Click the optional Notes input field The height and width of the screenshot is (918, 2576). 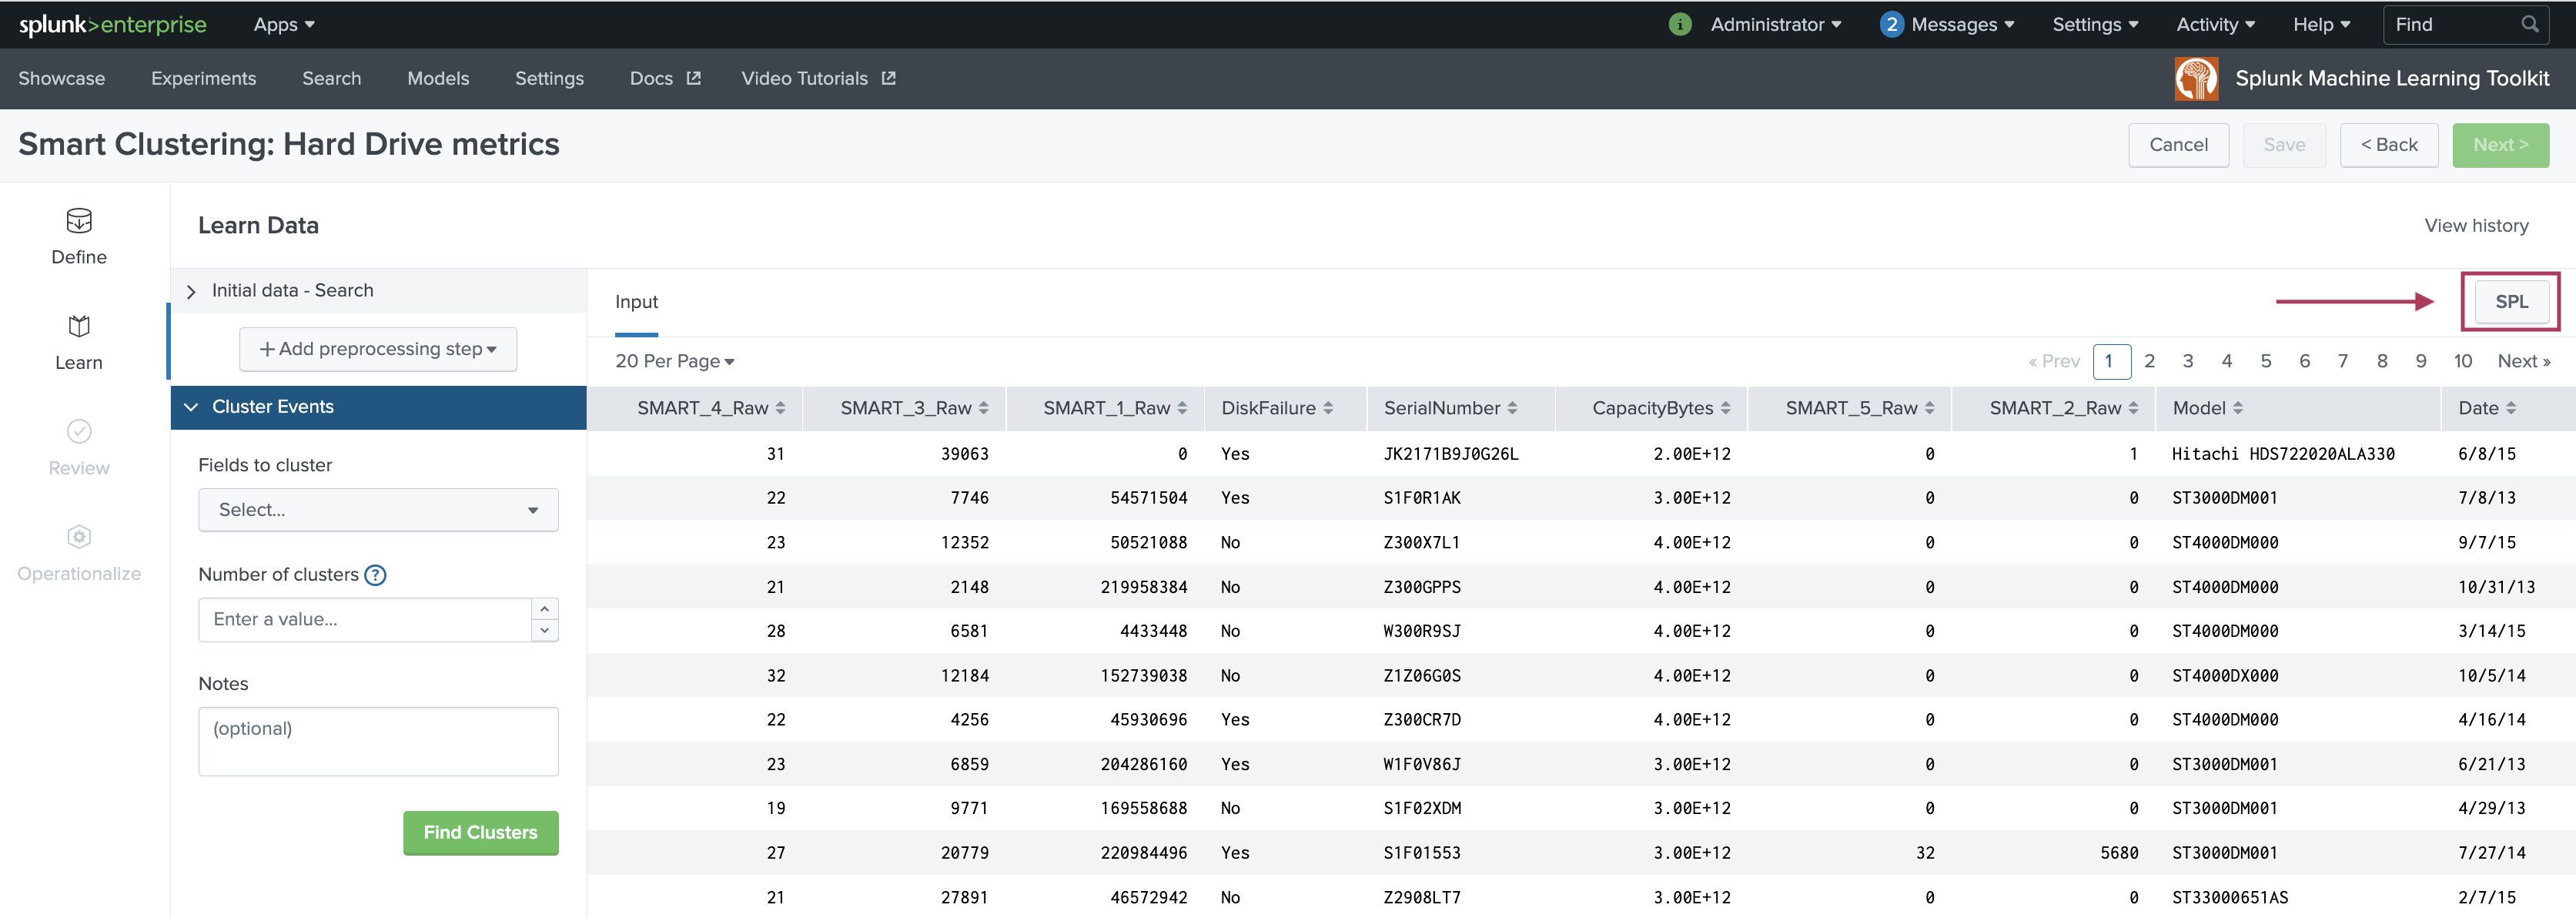coord(376,726)
